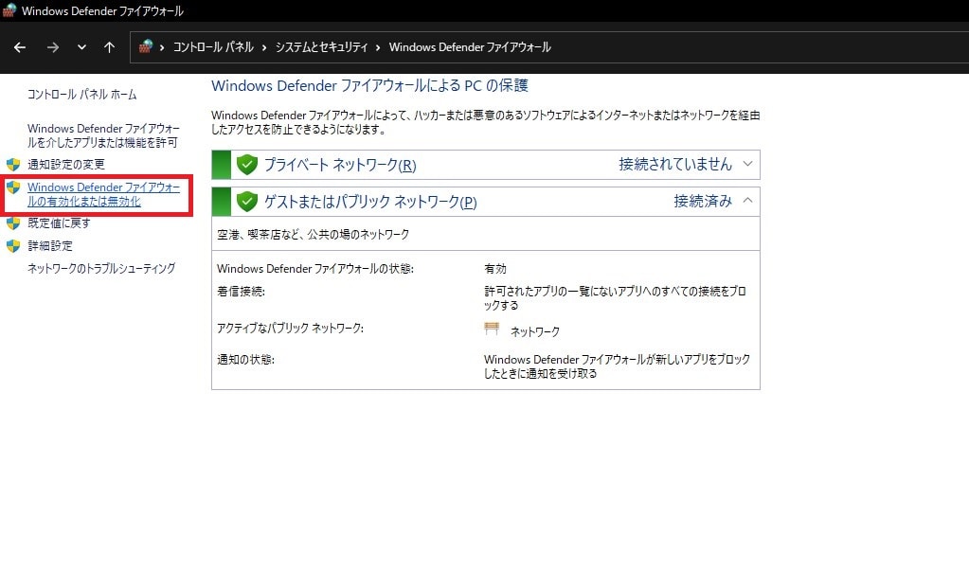Click shield icon beside 通知設定の変更
The height and width of the screenshot is (588, 969).
coord(13,165)
